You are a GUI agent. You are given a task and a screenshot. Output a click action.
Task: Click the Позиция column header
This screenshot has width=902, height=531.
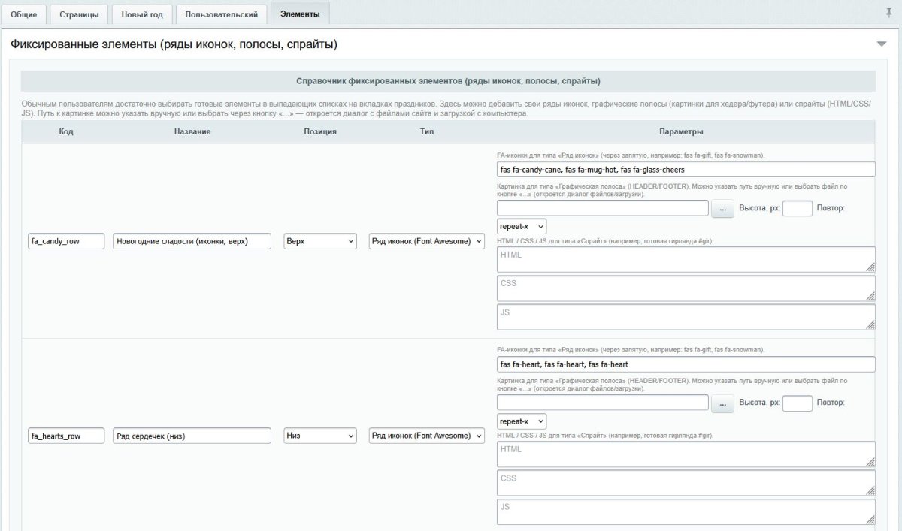(320, 132)
